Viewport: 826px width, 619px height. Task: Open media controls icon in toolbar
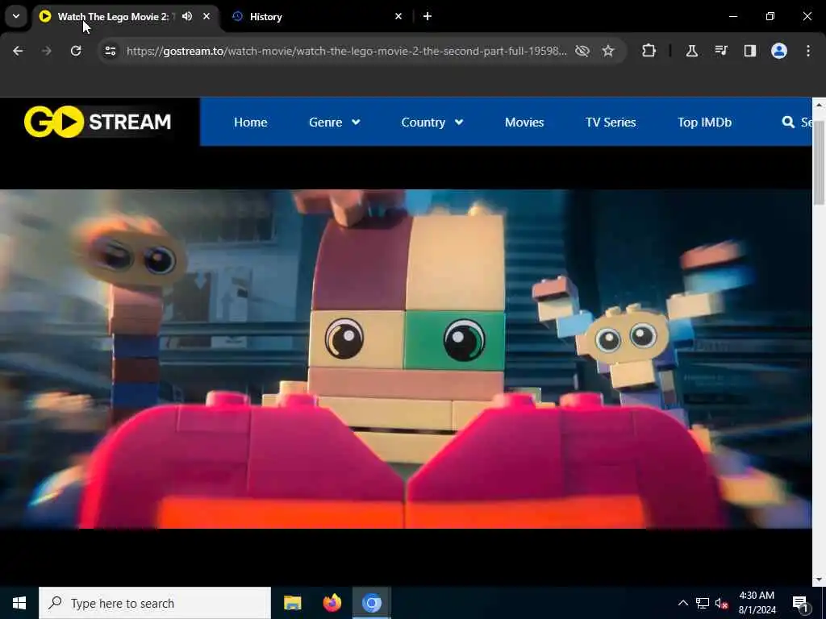721,51
